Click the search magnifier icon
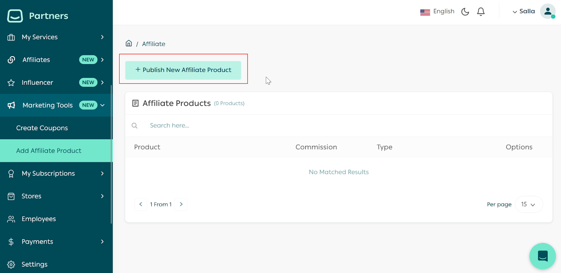The width and height of the screenshot is (561, 273). point(135,125)
